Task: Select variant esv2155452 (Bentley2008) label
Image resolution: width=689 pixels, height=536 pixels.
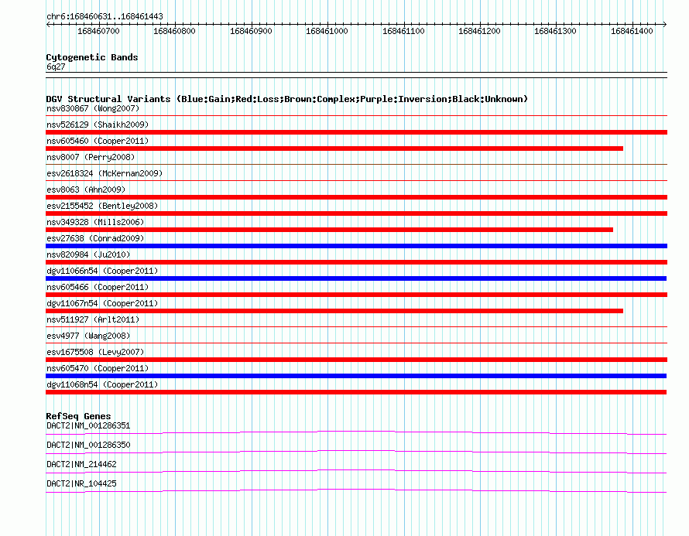Action: [102, 206]
